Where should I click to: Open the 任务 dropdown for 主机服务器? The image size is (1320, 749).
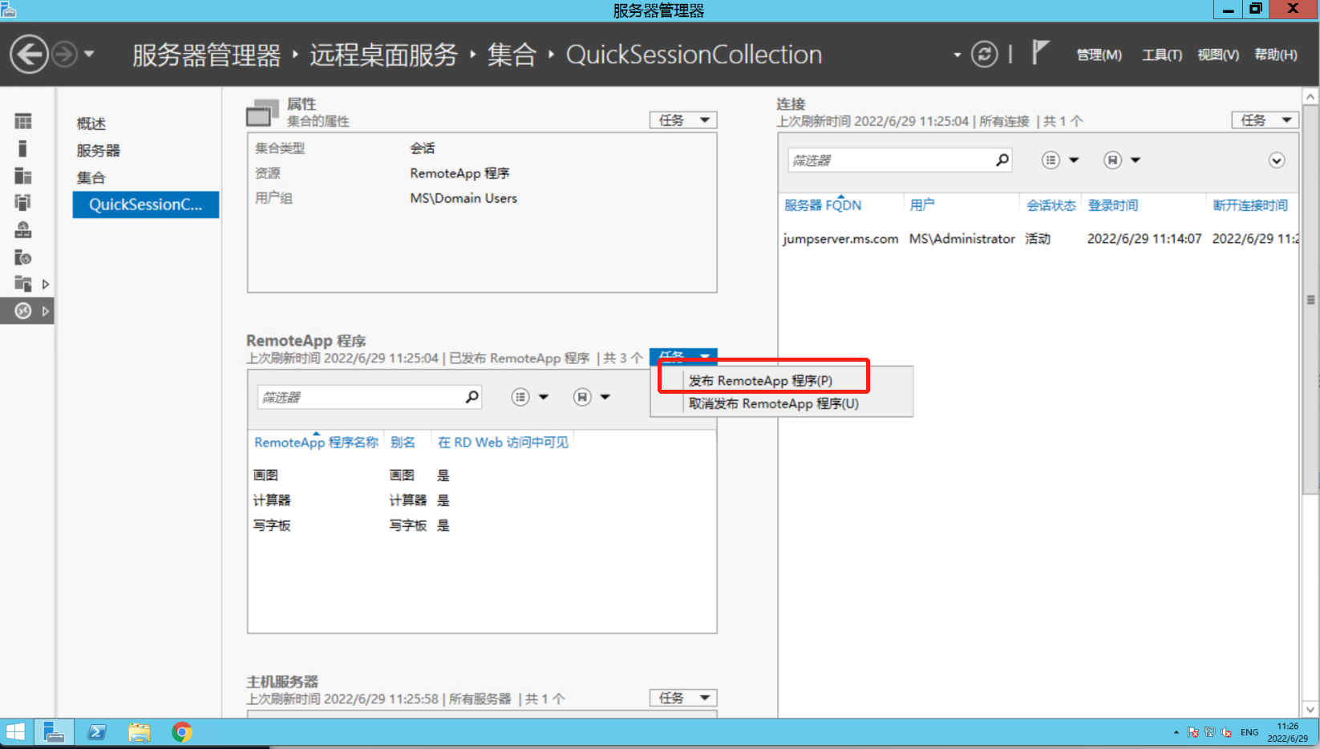tap(682, 697)
